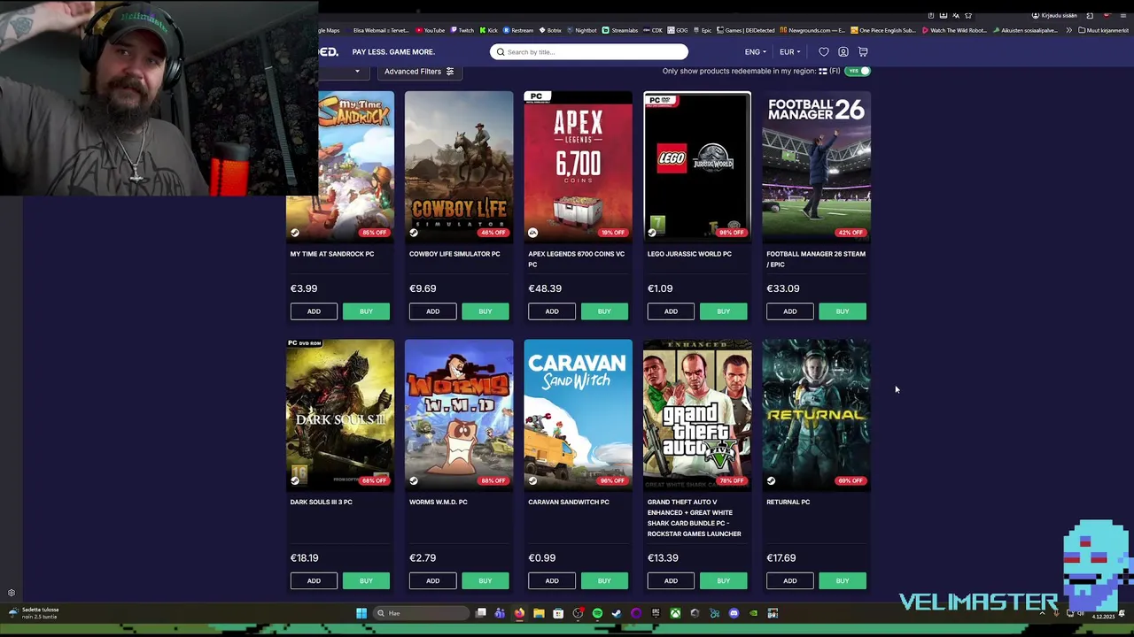Open Apex Legends 6,700 Coins cover
Image resolution: width=1134 pixels, height=637 pixels.
click(x=578, y=166)
